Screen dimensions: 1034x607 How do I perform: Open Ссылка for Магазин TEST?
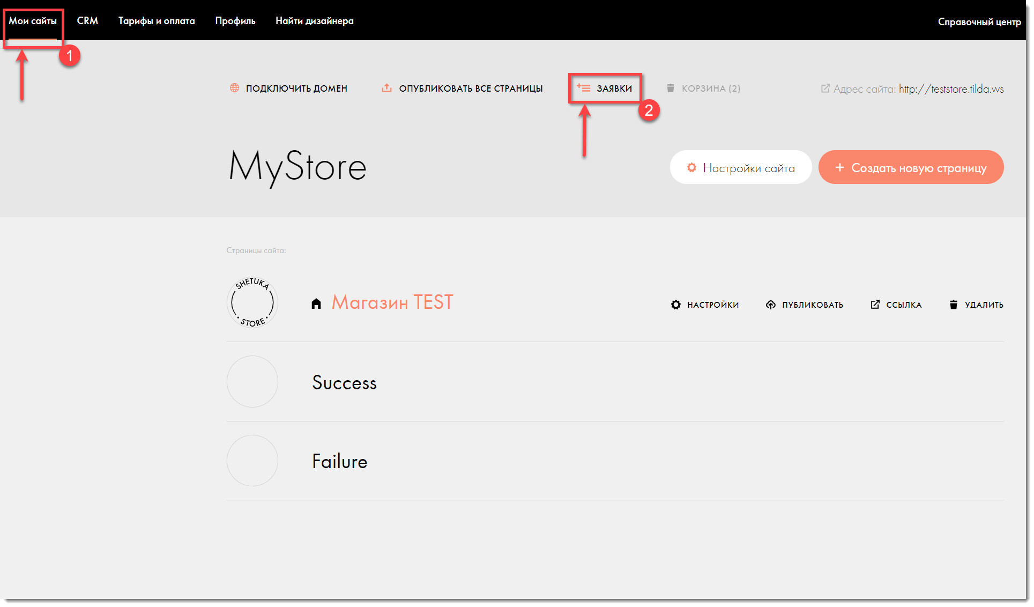click(x=904, y=305)
